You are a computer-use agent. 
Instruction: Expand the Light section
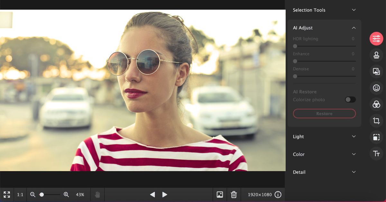[324, 137]
